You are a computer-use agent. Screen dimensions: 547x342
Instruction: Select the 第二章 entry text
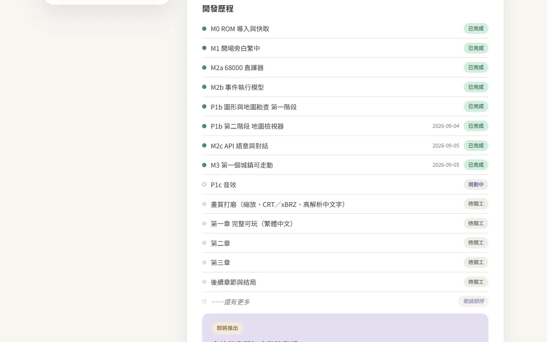pyautogui.click(x=221, y=243)
